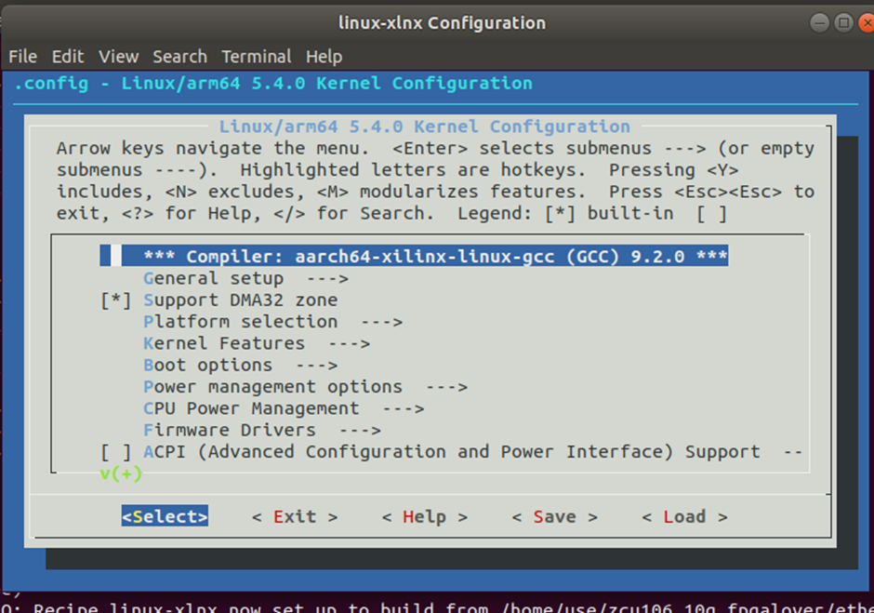This screenshot has height=613, width=874.
Task: Click the .config header text line
Action: 273,84
